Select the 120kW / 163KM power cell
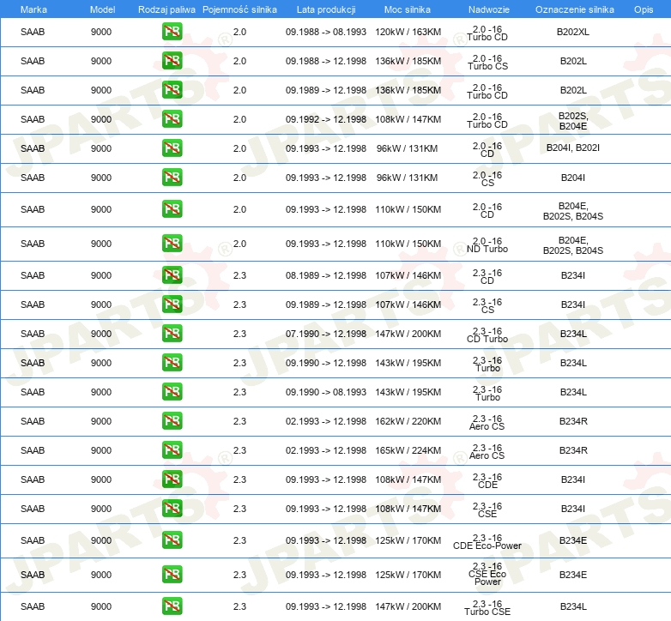Screen dimensions: 671x621 point(408,32)
